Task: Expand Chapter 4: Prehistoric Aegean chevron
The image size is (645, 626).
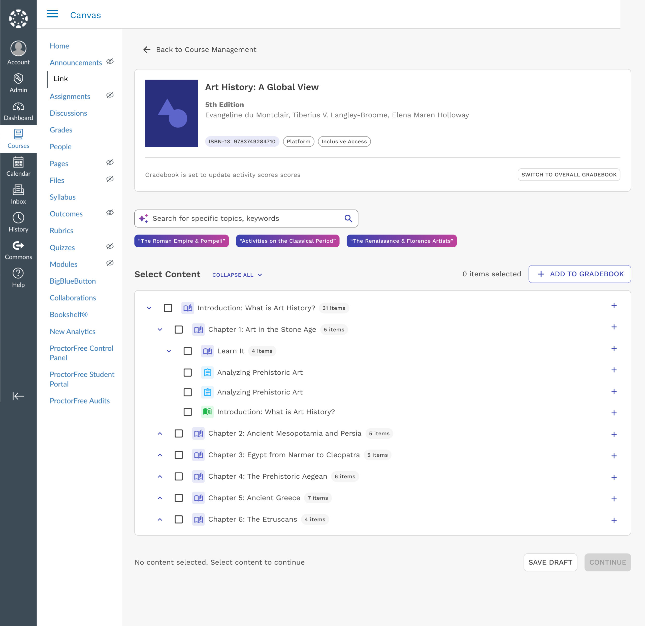Action: point(160,477)
